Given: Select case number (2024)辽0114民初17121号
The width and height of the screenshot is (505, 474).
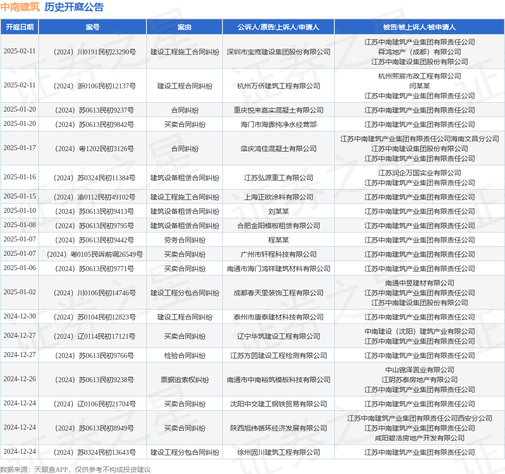Looking at the screenshot, I should [95, 336].
